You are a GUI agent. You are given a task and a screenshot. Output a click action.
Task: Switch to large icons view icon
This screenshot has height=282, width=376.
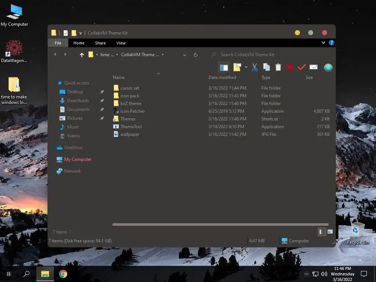click(x=330, y=232)
